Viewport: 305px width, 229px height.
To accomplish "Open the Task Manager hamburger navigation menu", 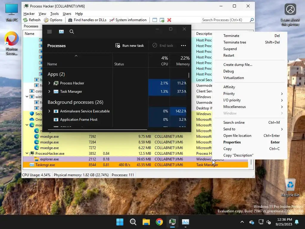I will [x=49, y=32].
